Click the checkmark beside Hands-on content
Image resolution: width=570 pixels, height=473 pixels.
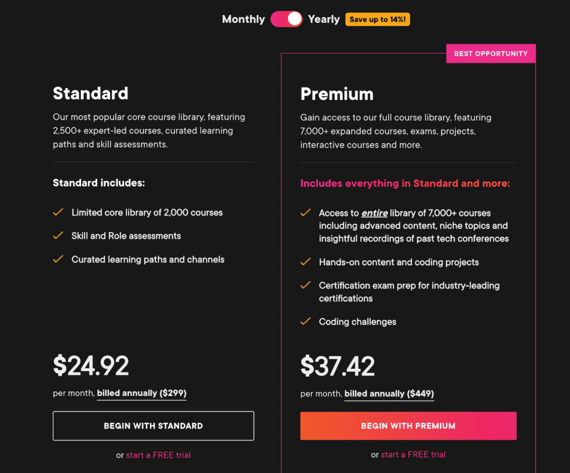[x=306, y=262]
